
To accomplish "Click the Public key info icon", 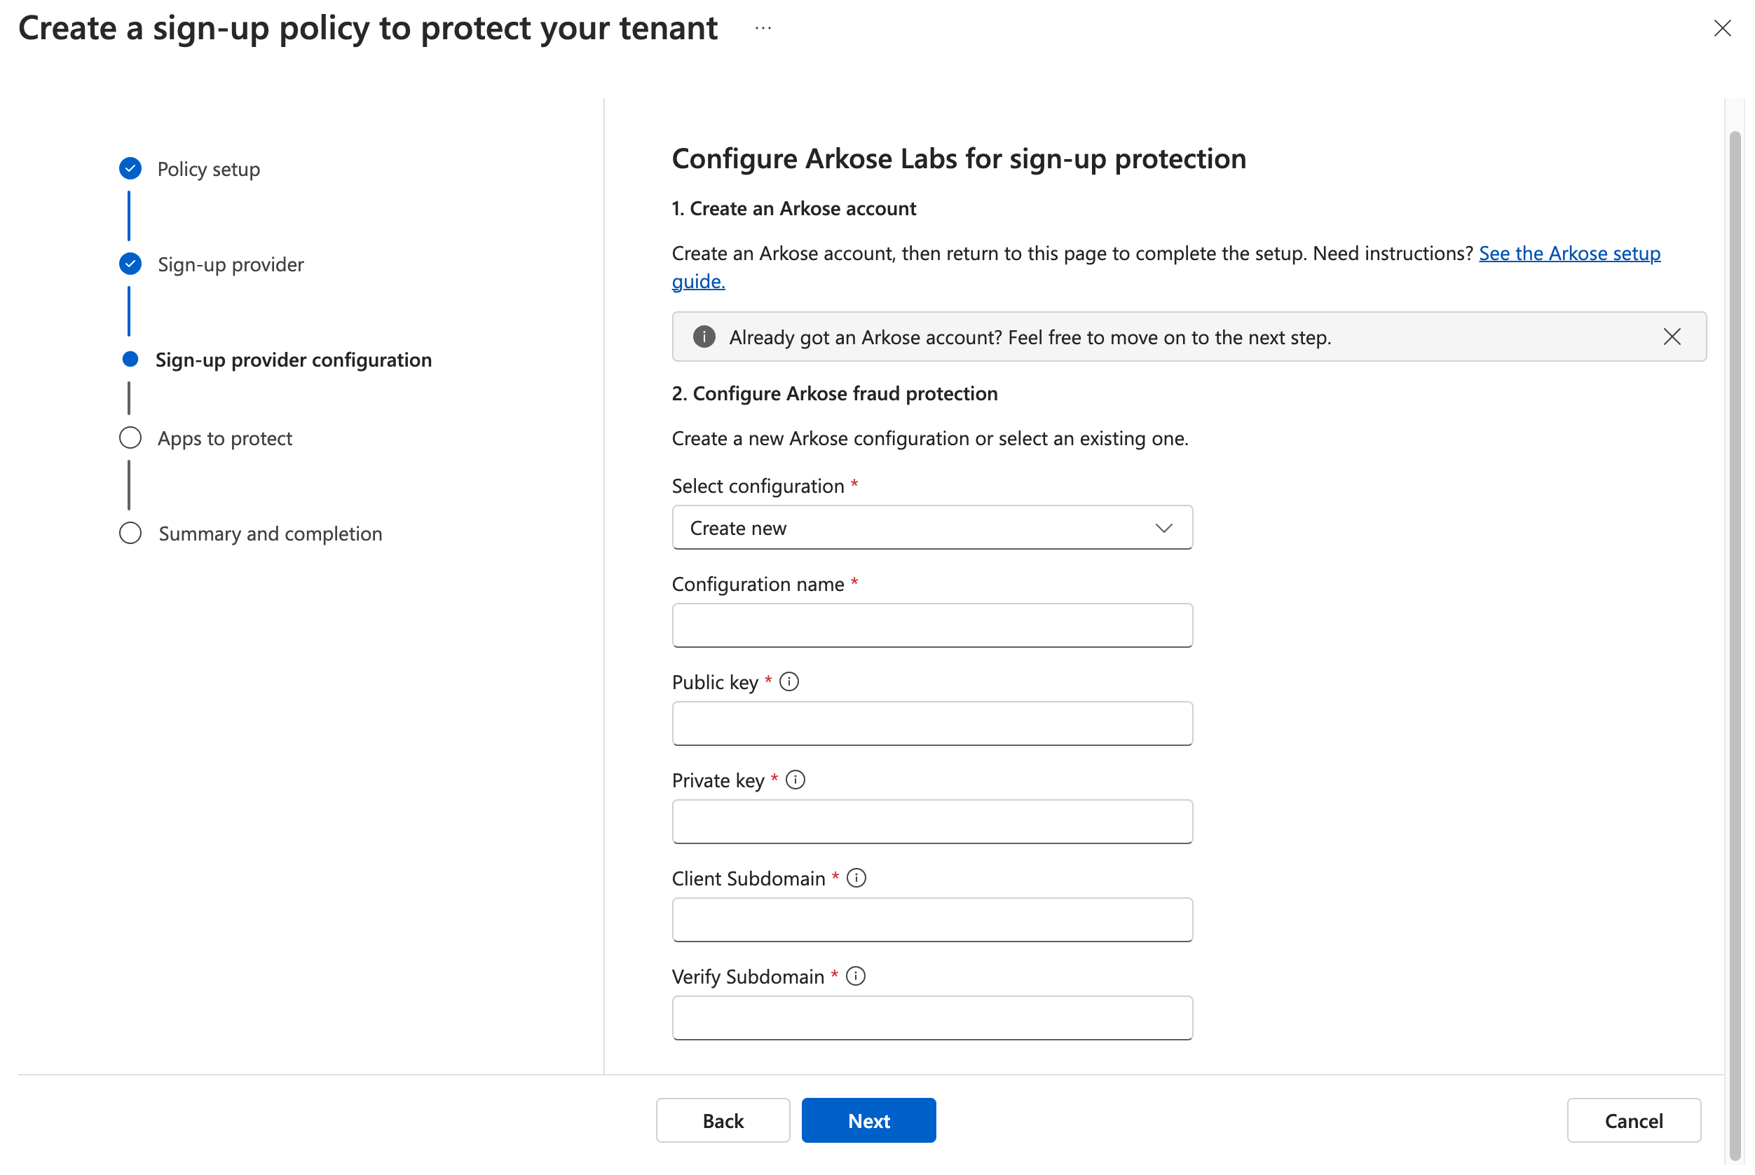I will tap(788, 682).
